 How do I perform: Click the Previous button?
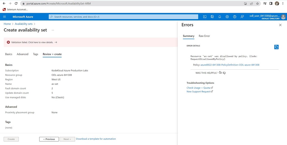pyautogui.click(x=49, y=139)
